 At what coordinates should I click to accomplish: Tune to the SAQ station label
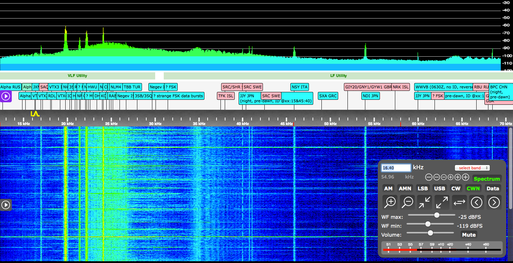coord(44,87)
